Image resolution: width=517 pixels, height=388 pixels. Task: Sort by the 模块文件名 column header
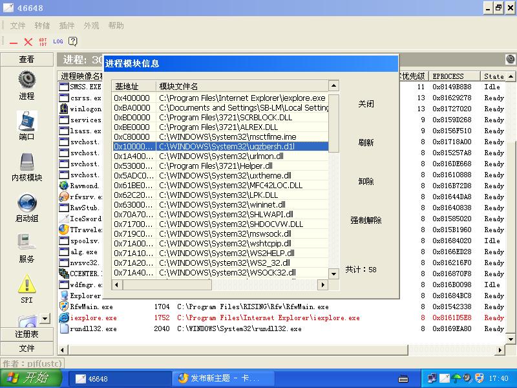242,87
